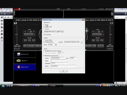Open the Bitrate dropdown
Viewport: 127px width, 95px height.
pos(56,45)
